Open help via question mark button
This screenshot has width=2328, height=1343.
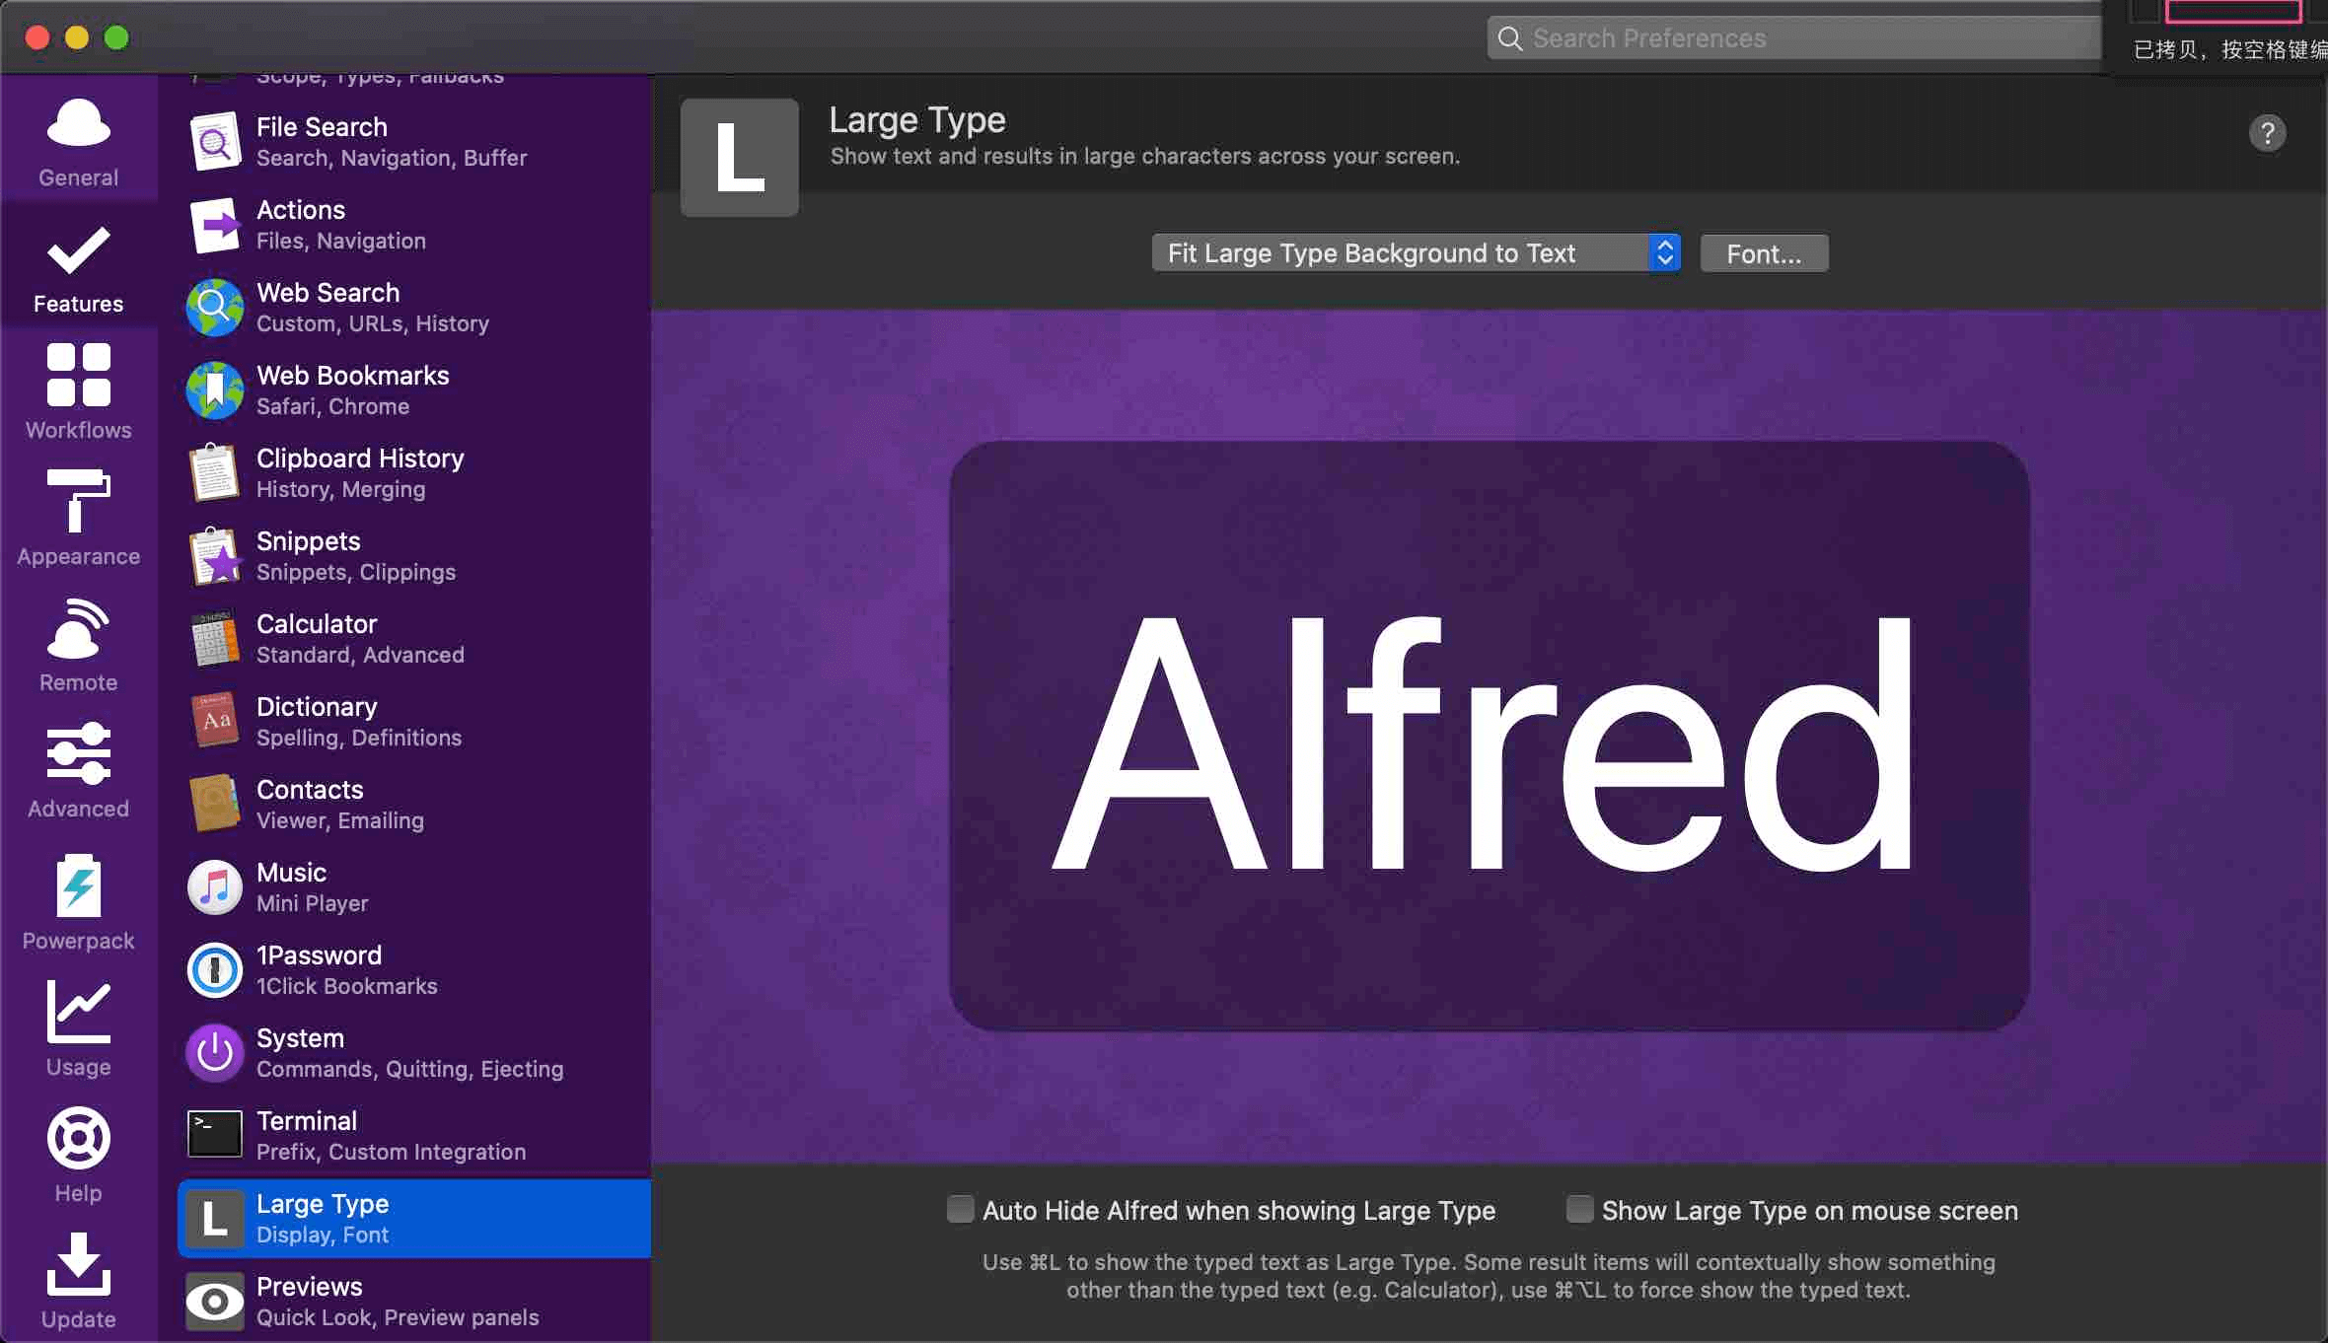tap(2267, 133)
